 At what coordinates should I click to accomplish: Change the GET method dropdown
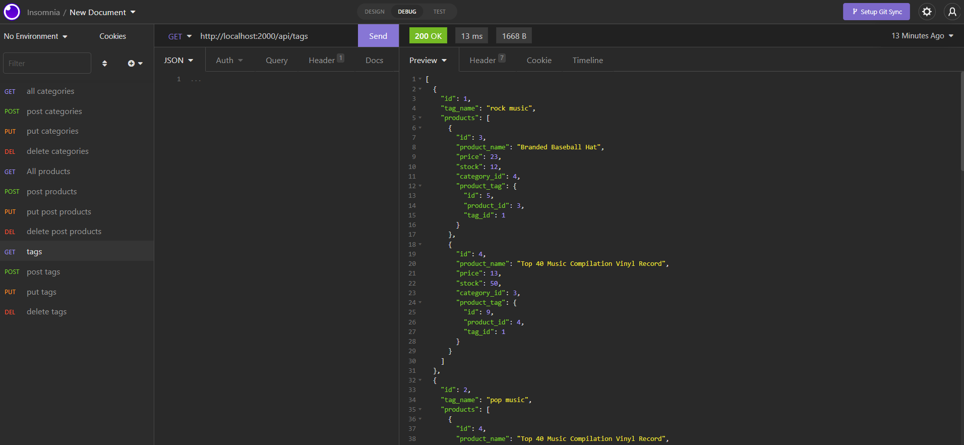click(x=180, y=36)
